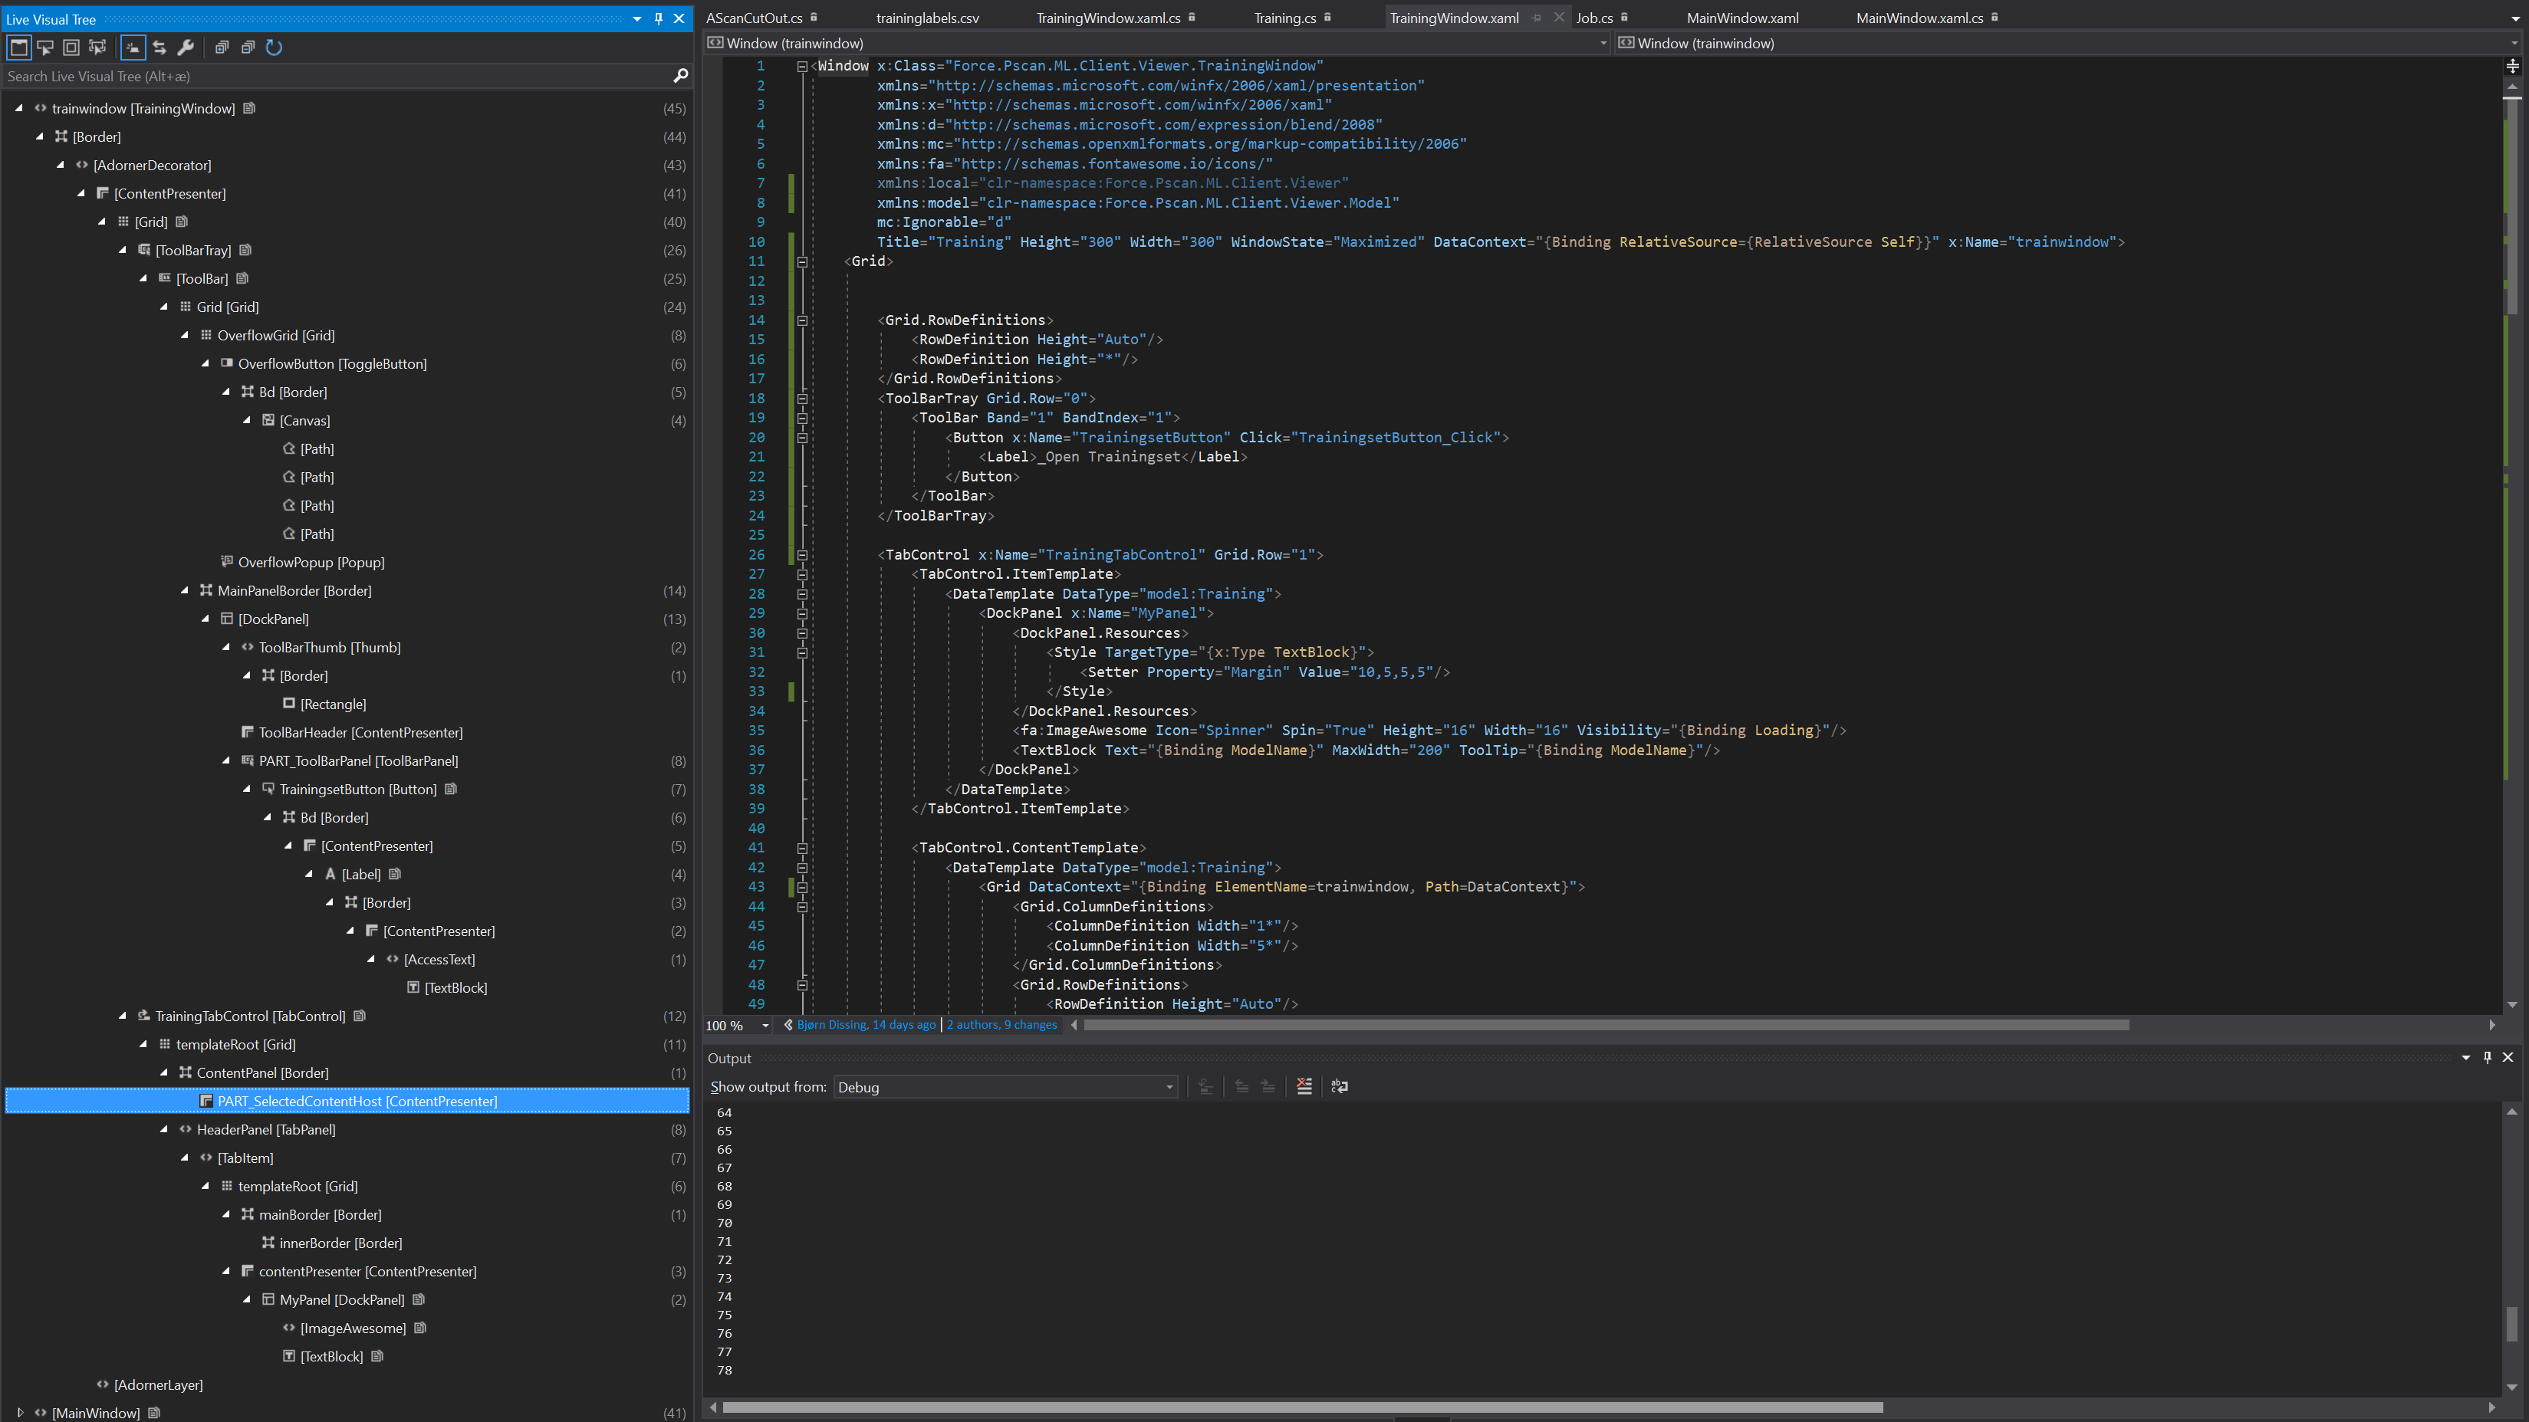This screenshot has width=2529, height=1422.
Task: Enable Select Element in running application
Action: click(45, 47)
